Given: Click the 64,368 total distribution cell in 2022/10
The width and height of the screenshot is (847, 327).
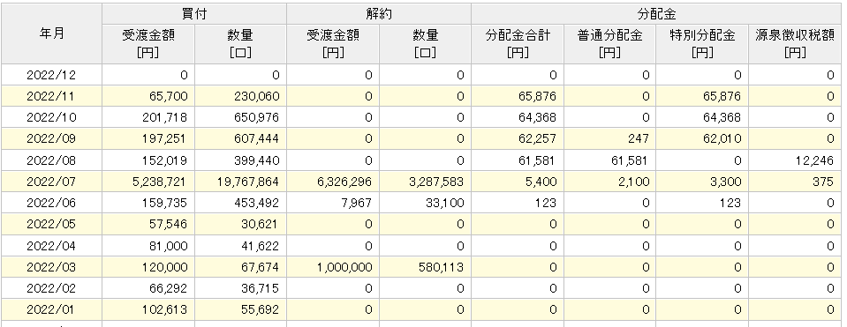Looking at the screenshot, I should (518, 117).
